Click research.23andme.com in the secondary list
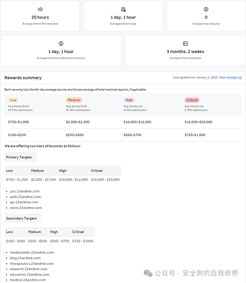The width and height of the screenshot is (246, 283). pyautogui.click(x=28, y=269)
